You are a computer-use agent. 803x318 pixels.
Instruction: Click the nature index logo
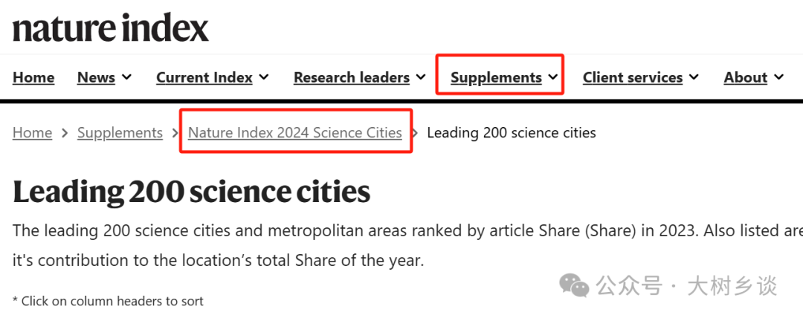tap(111, 27)
